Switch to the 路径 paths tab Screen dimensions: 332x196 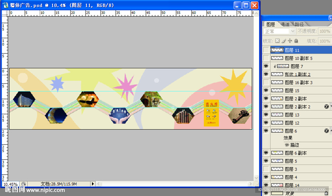coord(299,24)
